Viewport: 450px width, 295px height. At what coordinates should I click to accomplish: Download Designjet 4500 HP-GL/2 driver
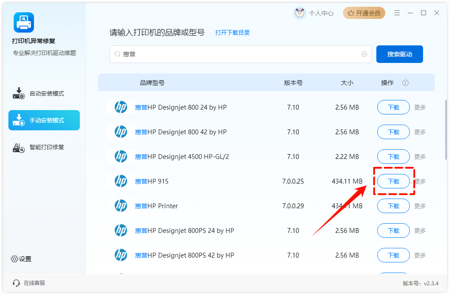(x=394, y=156)
